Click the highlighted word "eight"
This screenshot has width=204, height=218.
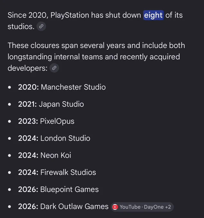[x=153, y=15]
